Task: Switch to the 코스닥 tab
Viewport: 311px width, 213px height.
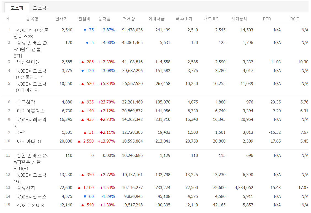Action: [39, 8]
